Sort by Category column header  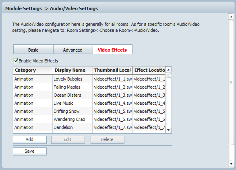pyautogui.click(x=33, y=70)
